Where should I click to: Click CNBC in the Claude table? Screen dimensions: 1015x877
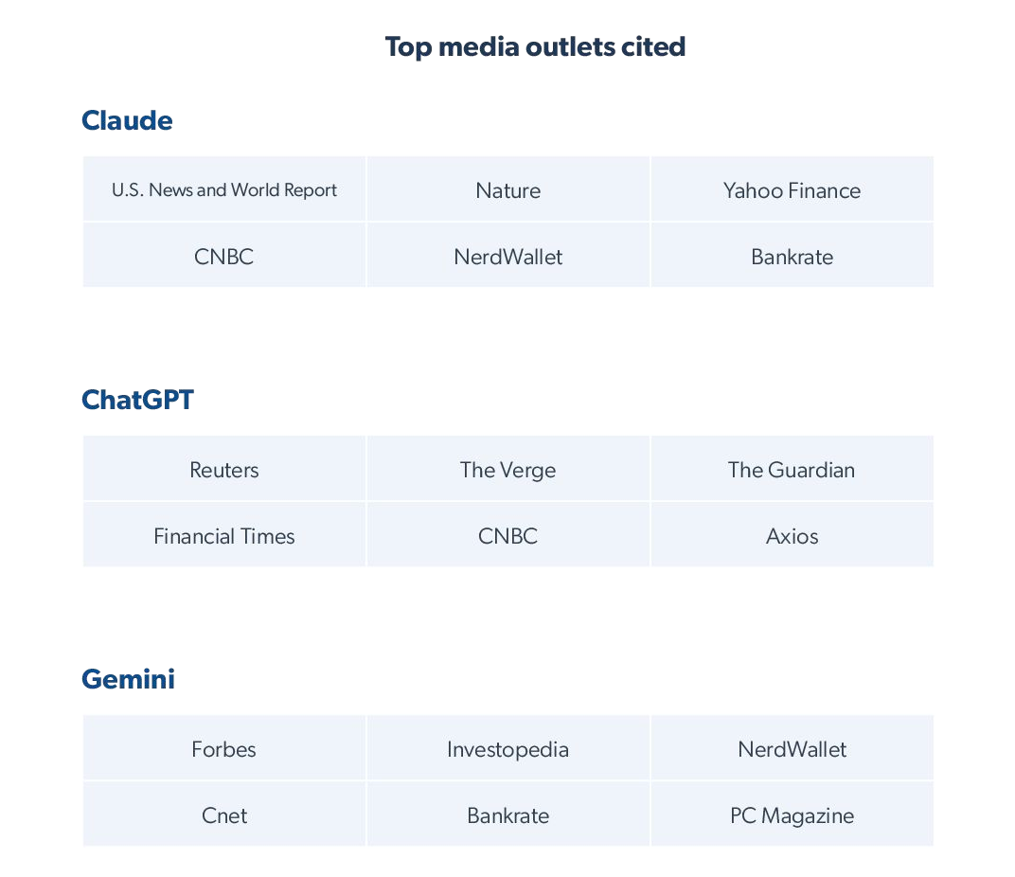point(224,257)
